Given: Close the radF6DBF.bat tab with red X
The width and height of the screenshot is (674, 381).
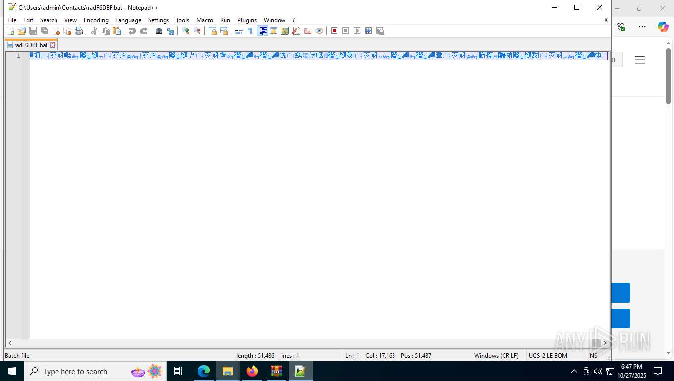Looking at the screenshot, I should tap(53, 45).
